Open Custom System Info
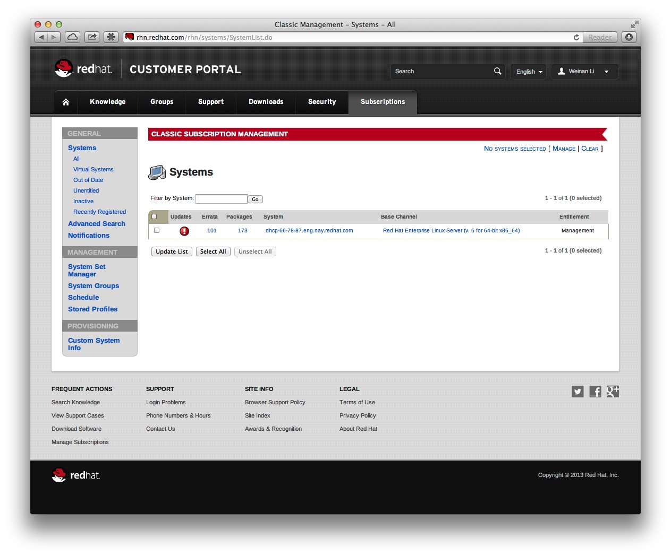 (x=94, y=344)
